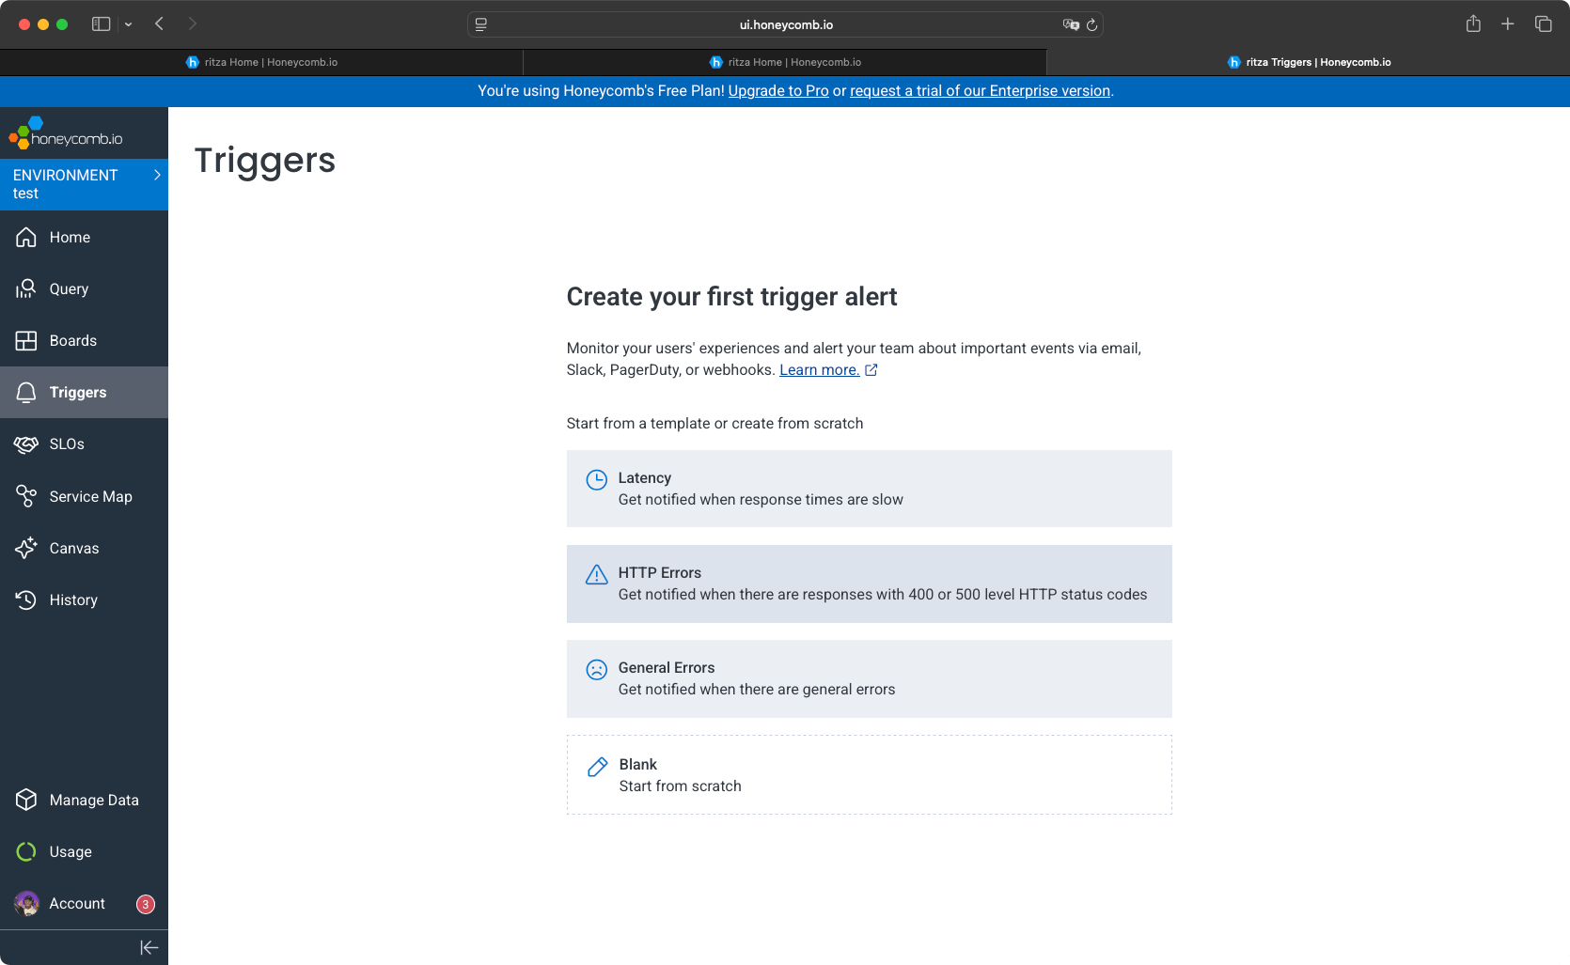
Task: Click the Honeycomb.io logo
Action: click(x=66, y=133)
